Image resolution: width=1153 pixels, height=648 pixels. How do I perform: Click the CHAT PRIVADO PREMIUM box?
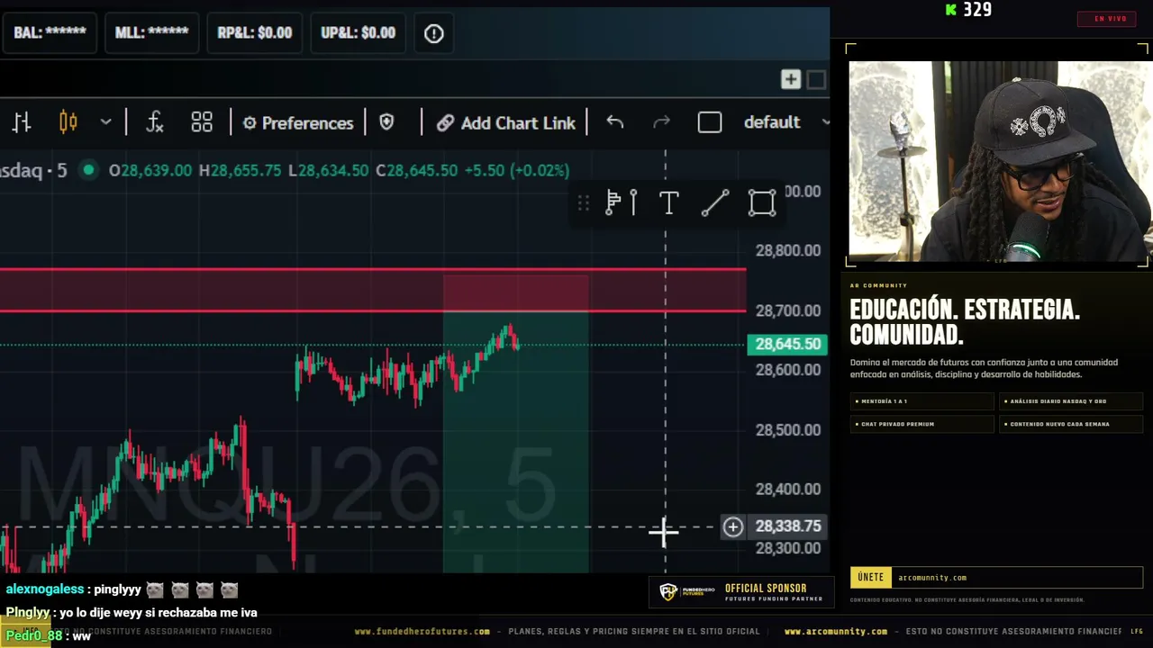(x=921, y=424)
